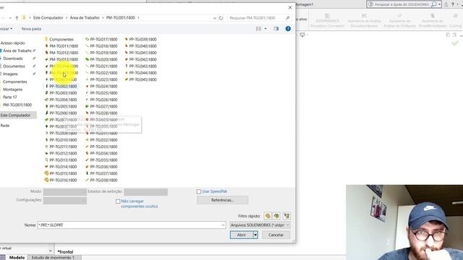Click Cancelar button
The width and height of the screenshot is (463, 260).
(x=276, y=235)
